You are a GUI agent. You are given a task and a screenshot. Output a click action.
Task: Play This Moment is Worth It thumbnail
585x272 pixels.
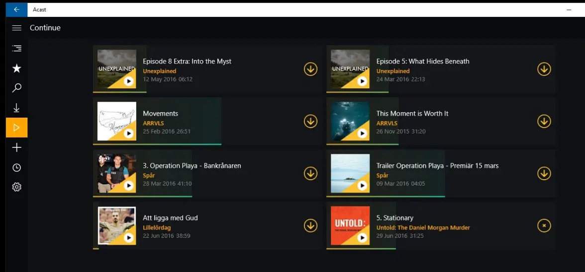click(x=350, y=121)
